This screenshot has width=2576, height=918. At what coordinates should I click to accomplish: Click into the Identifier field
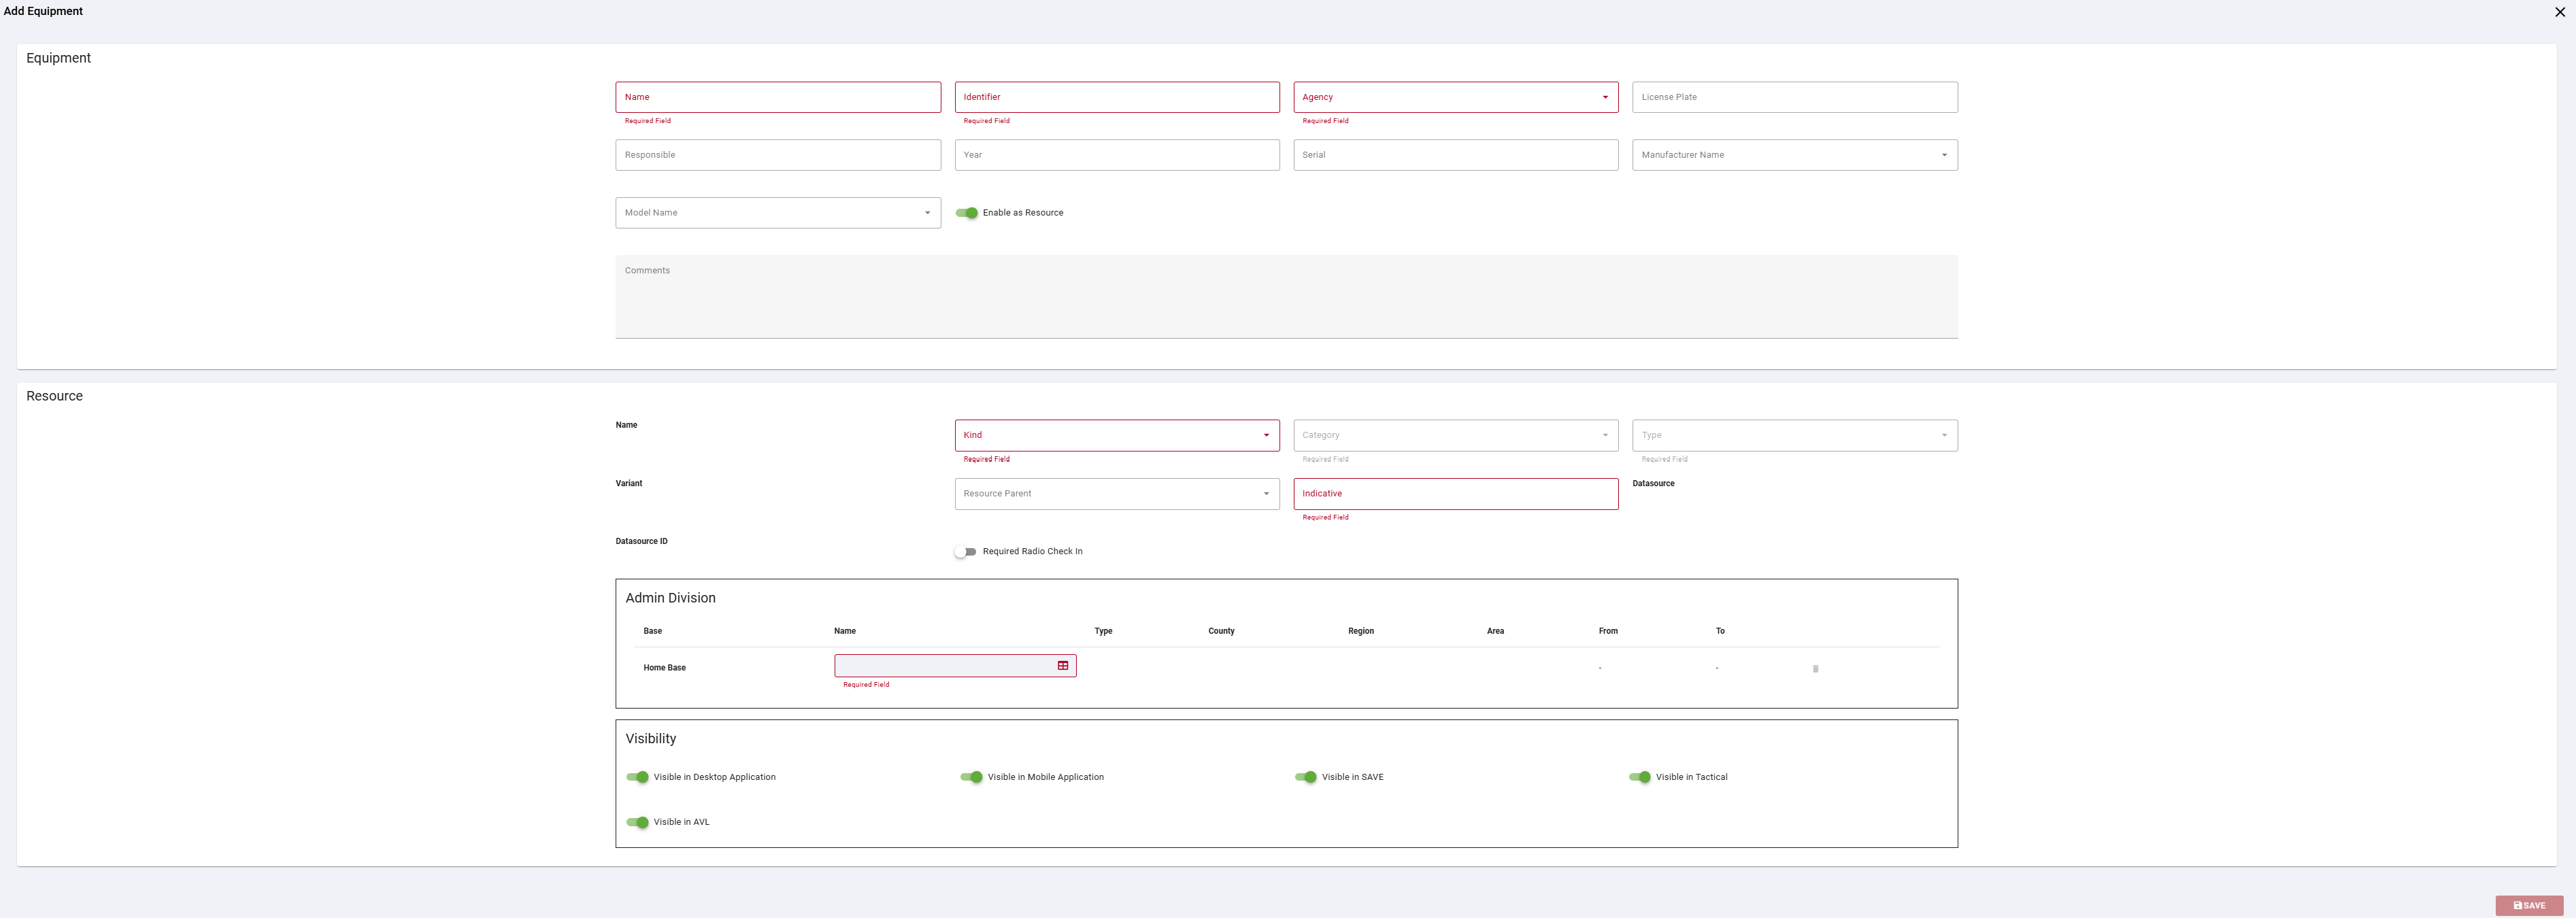coord(1116,97)
